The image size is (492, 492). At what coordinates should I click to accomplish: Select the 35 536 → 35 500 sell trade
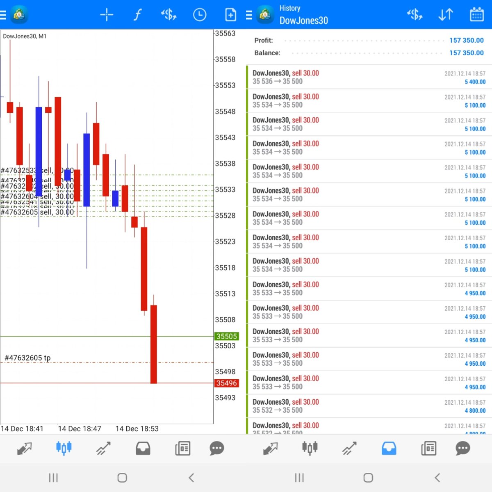(x=369, y=77)
